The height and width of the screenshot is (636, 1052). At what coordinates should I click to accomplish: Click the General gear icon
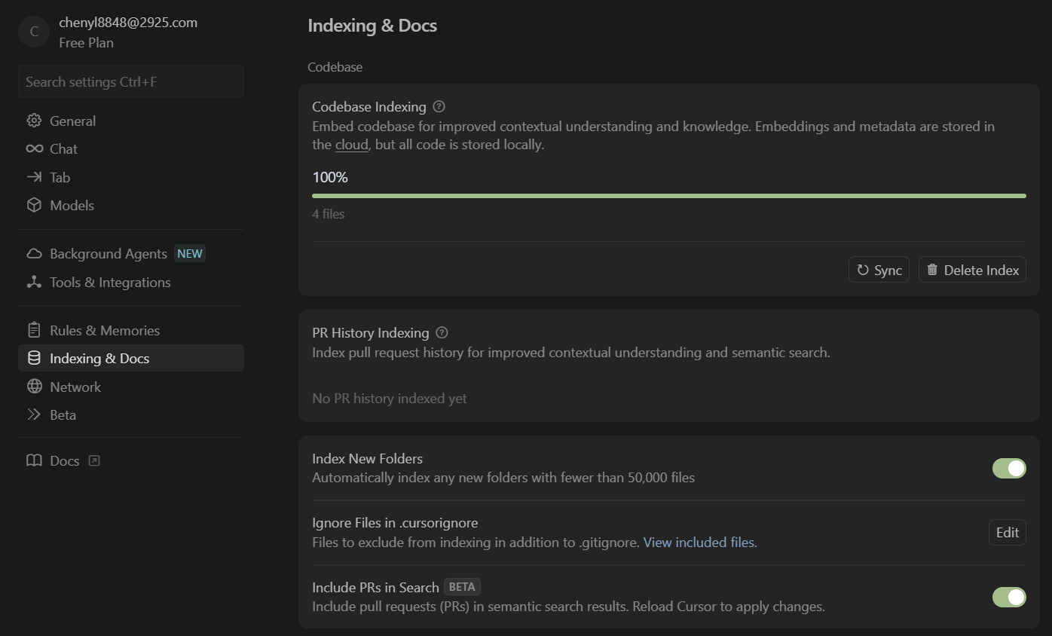[x=34, y=121]
